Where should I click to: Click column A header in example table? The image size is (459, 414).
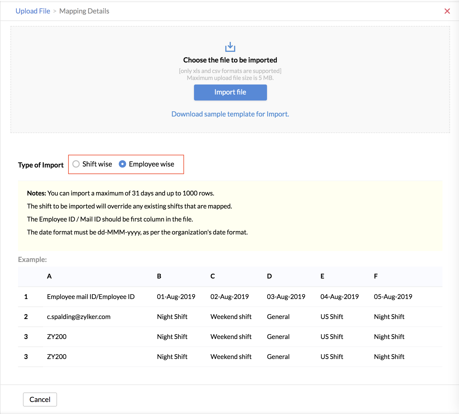click(49, 276)
